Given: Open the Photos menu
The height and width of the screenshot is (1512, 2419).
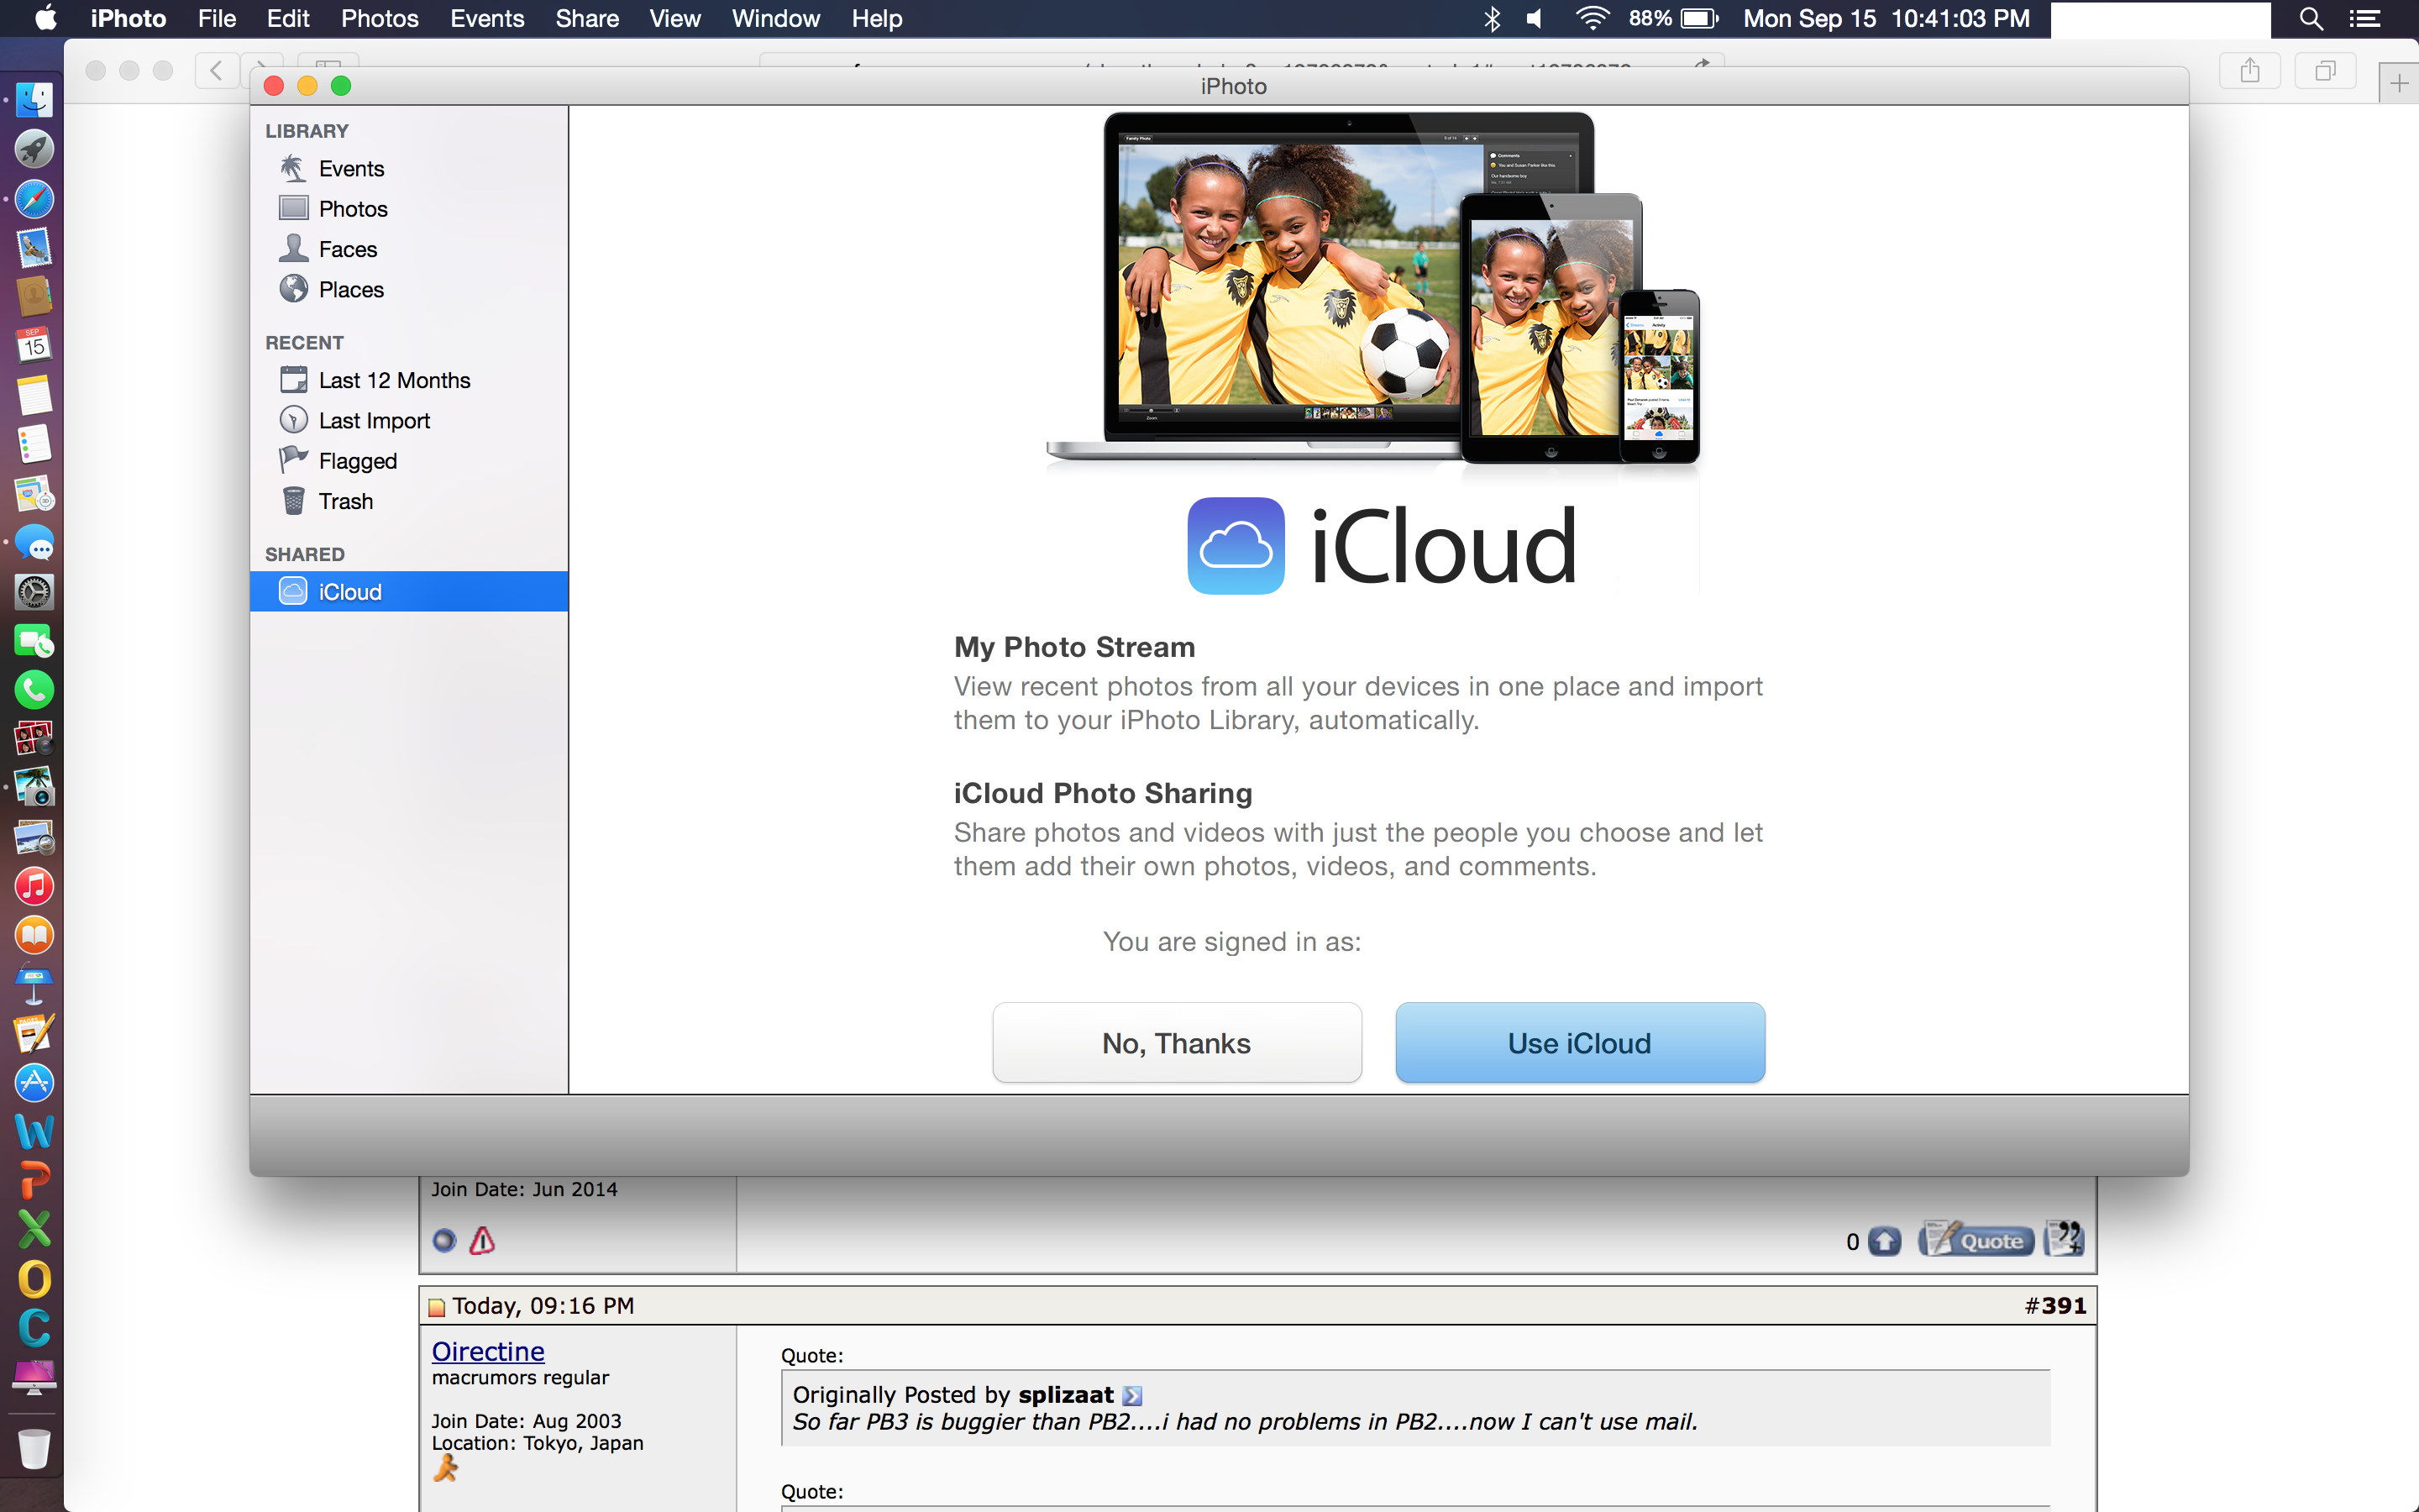Looking at the screenshot, I should pos(379,19).
